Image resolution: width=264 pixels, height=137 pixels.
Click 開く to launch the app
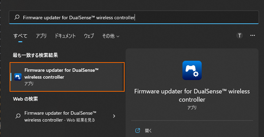(148, 130)
